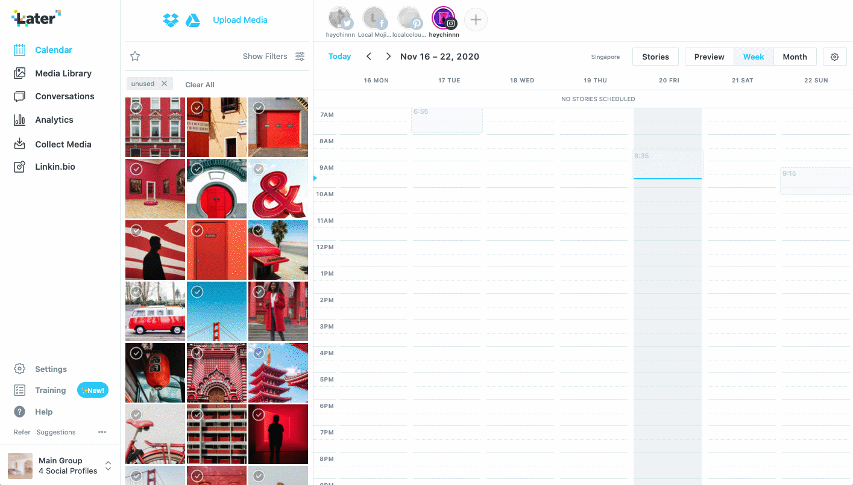Add a new social profile
Viewport: 853px width, 485px height.
coord(476,20)
